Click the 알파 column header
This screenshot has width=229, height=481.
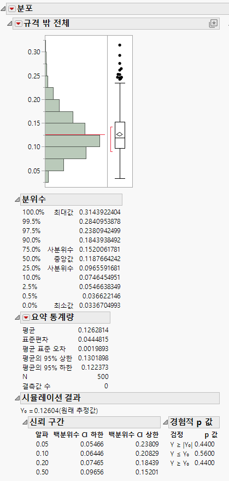42,435
